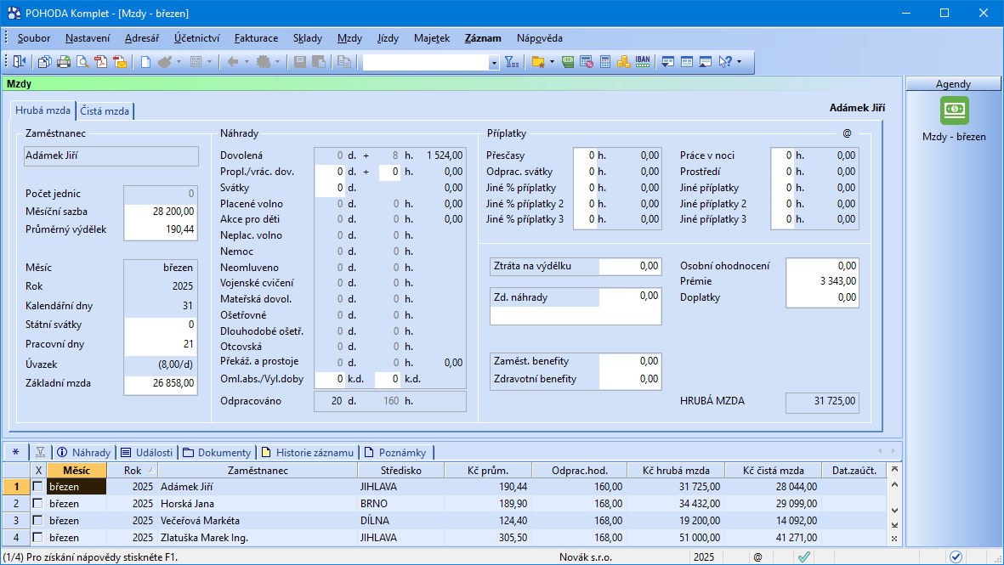1004x565 pixels.
Task: Switch to the Čistá mzda tab
Action: pos(105,110)
